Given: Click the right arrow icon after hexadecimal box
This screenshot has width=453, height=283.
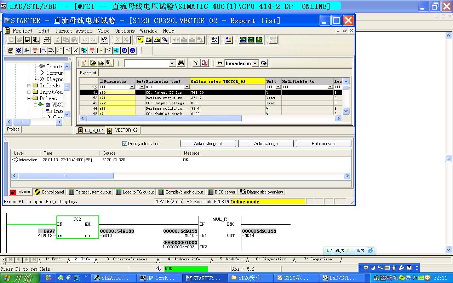Looking at the screenshot, I should (264, 63).
